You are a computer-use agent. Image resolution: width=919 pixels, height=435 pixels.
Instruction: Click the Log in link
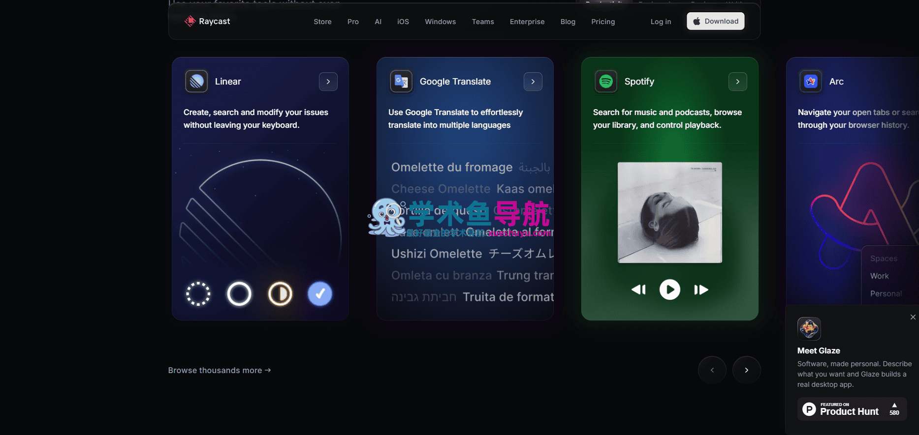tap(661, 22)
